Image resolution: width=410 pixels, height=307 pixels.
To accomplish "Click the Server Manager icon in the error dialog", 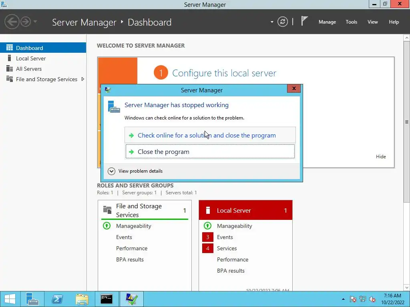I will point(114,106).
